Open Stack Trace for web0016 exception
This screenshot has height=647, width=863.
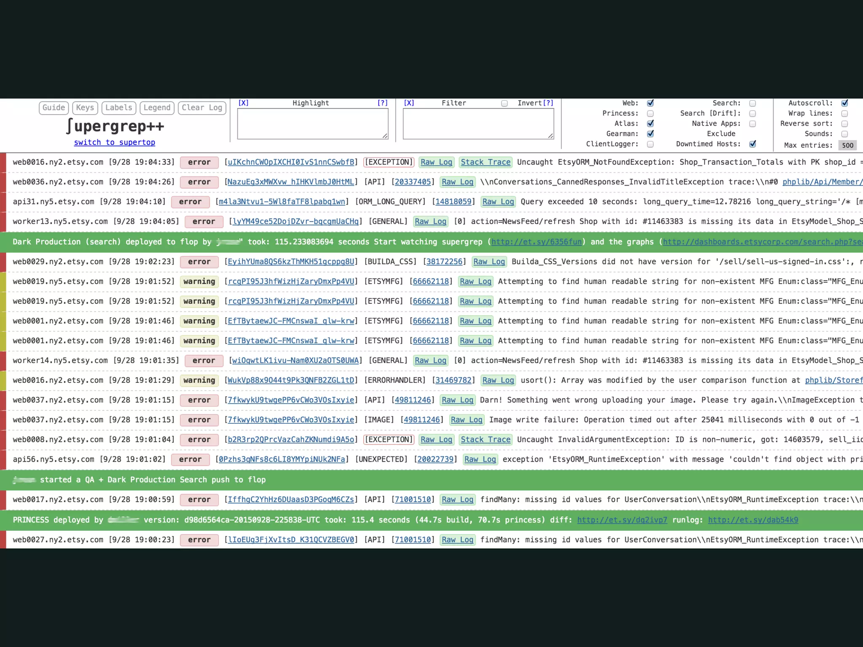coord(485,162)
